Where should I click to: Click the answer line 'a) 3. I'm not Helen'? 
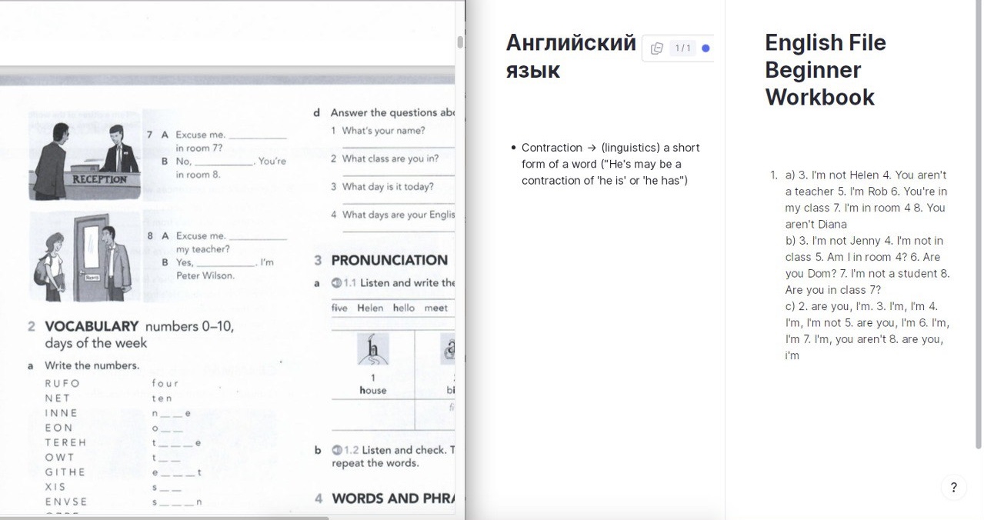pos(867,199)
